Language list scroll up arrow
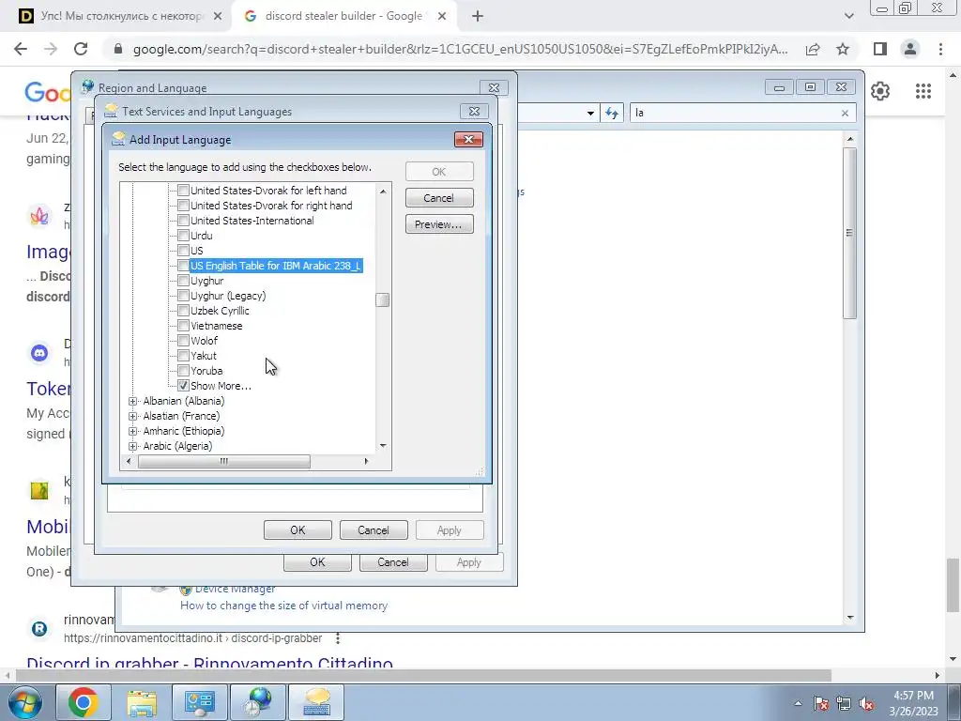 tap(383, 192)
